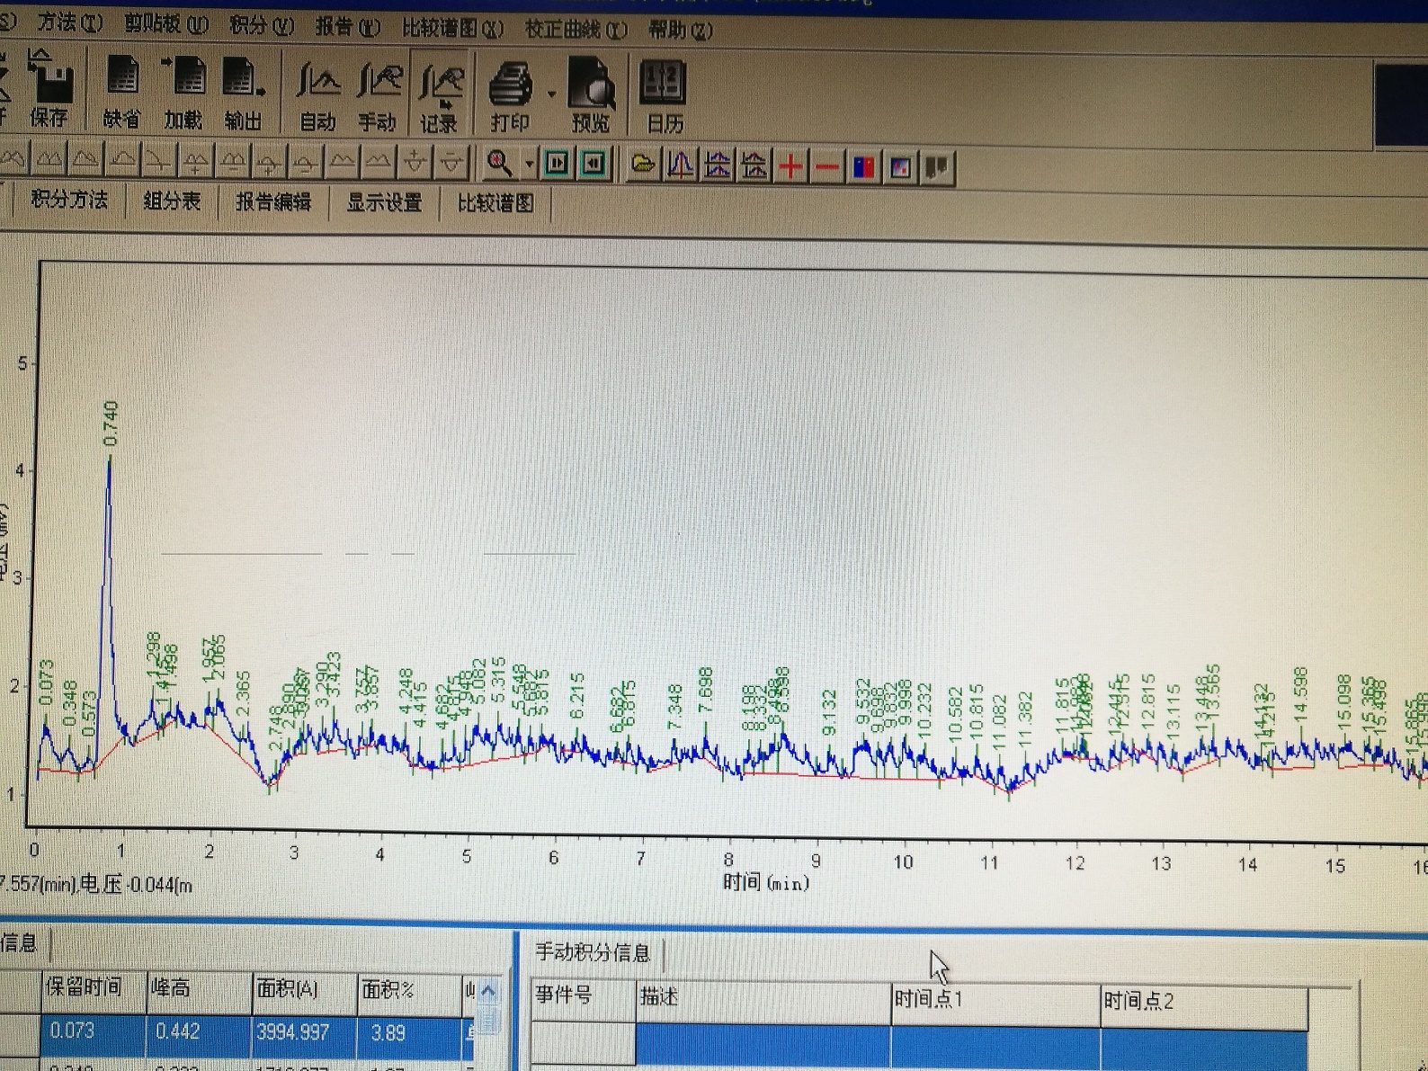1428x1071 pixels.
Task: Open 预览 print preview icon
Action: click(590, 95)
